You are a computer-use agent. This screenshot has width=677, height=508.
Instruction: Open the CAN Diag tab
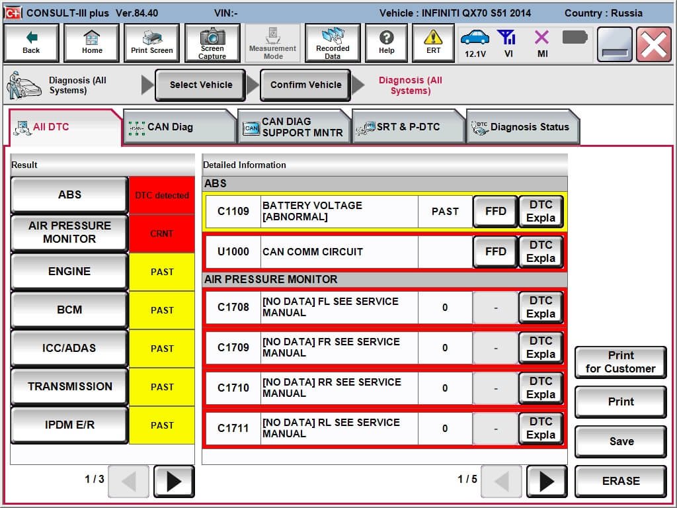coord(179,127)
